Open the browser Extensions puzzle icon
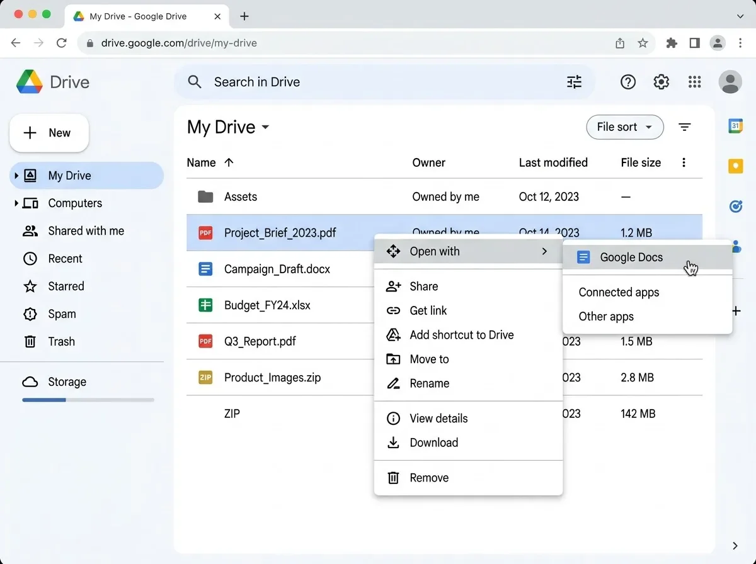Image resolution: width=756 pixels, height=564 pixels. click(x=672, y=43)
